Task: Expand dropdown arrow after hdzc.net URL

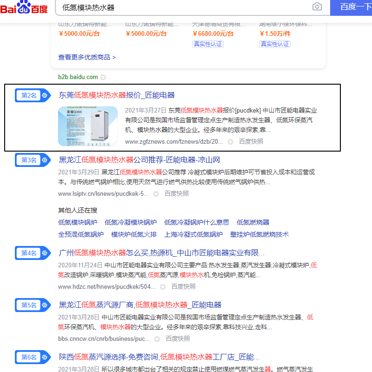Action: 163,287
